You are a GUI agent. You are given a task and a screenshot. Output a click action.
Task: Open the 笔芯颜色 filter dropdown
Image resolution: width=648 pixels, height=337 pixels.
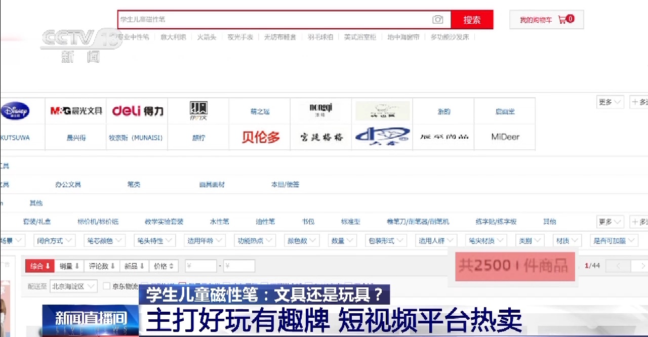104,241
